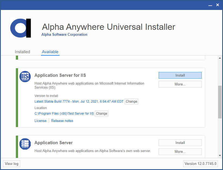Click the IIS application server icon
This screenshot has height=170, width=223.
pos(25,77)
